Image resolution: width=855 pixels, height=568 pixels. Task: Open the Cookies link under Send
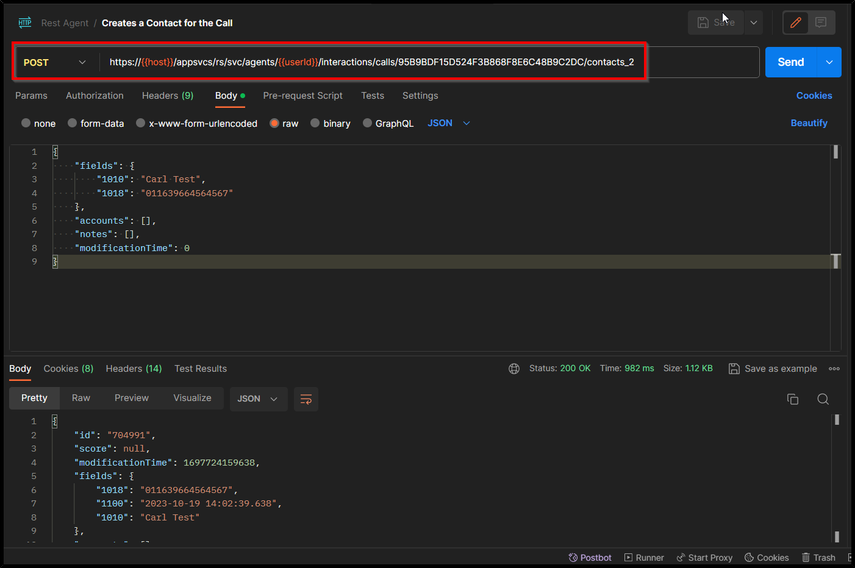pyautogui.click(x=814, y=96)
